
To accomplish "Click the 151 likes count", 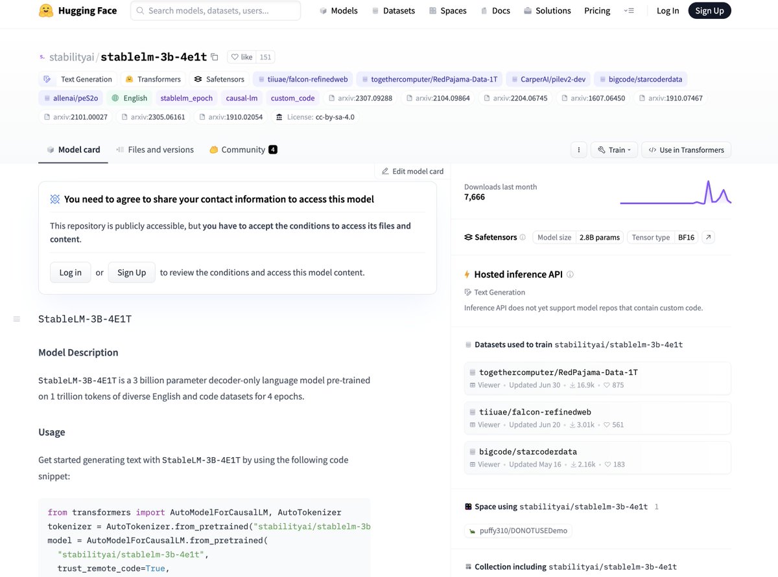I will point(265,57).
